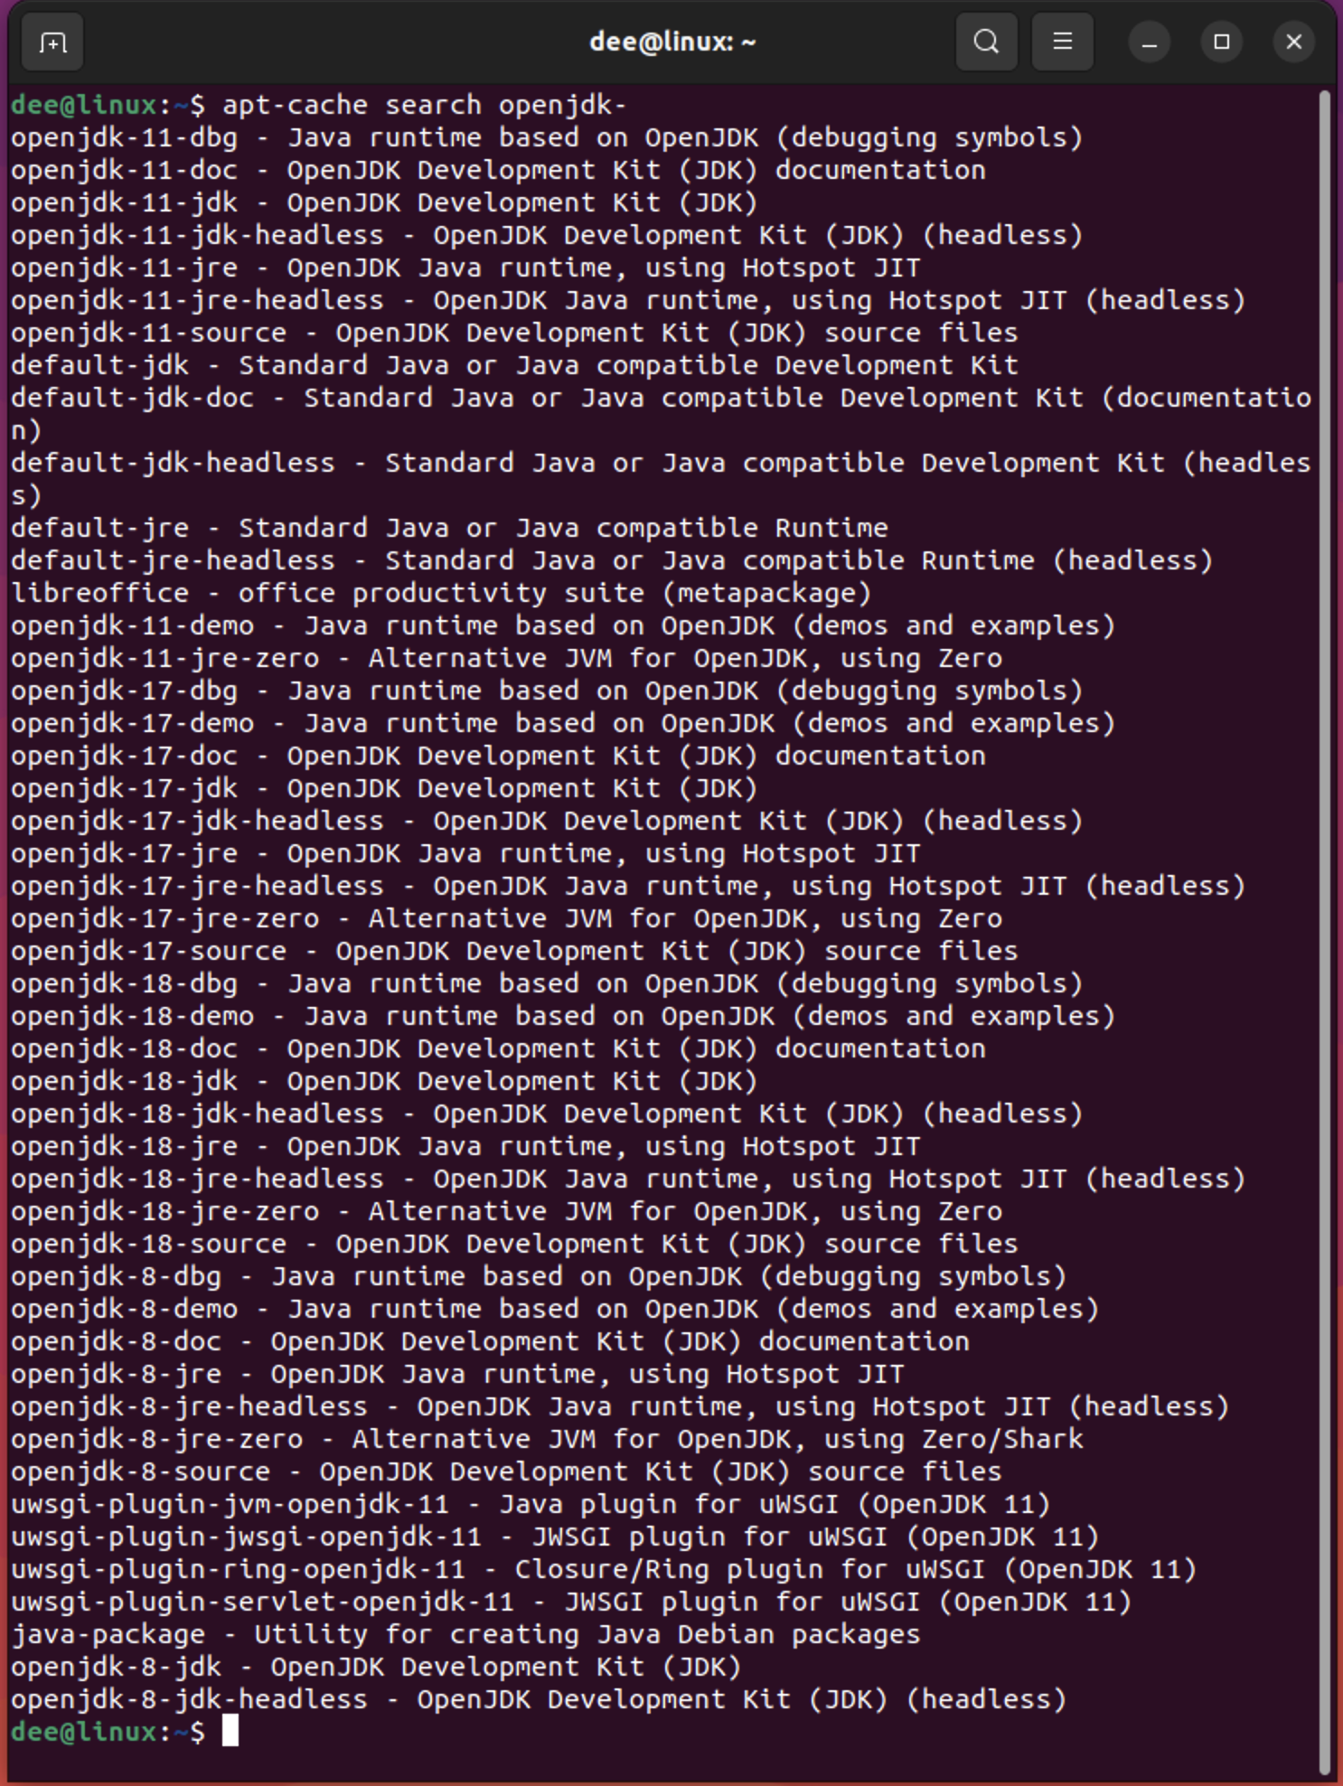Click the openjdk-8-jre-zero line
1343x1786 pixels.
547,1439
